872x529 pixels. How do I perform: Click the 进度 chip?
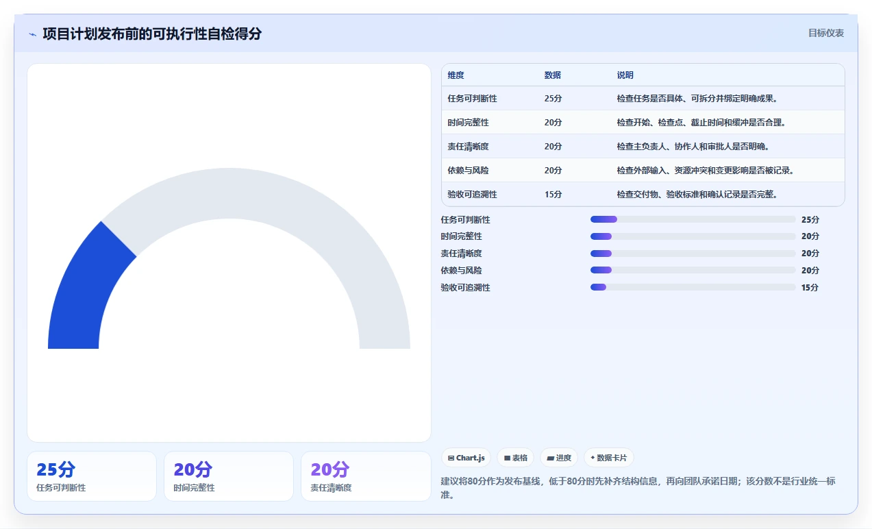559,458
